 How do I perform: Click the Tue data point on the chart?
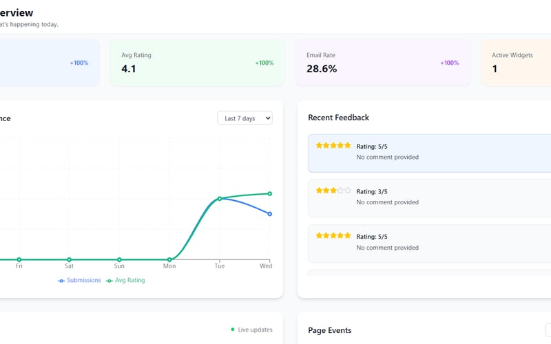tap(220, 199)
